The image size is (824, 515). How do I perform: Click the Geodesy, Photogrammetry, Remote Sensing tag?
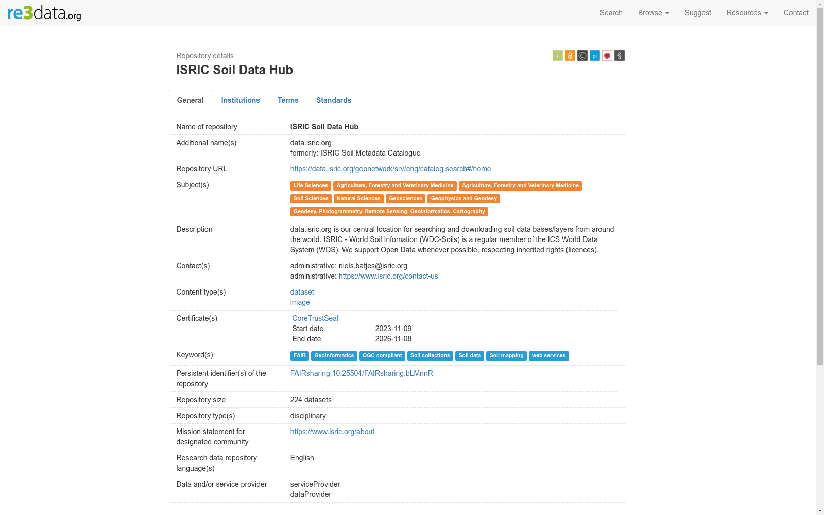(389, 212)
